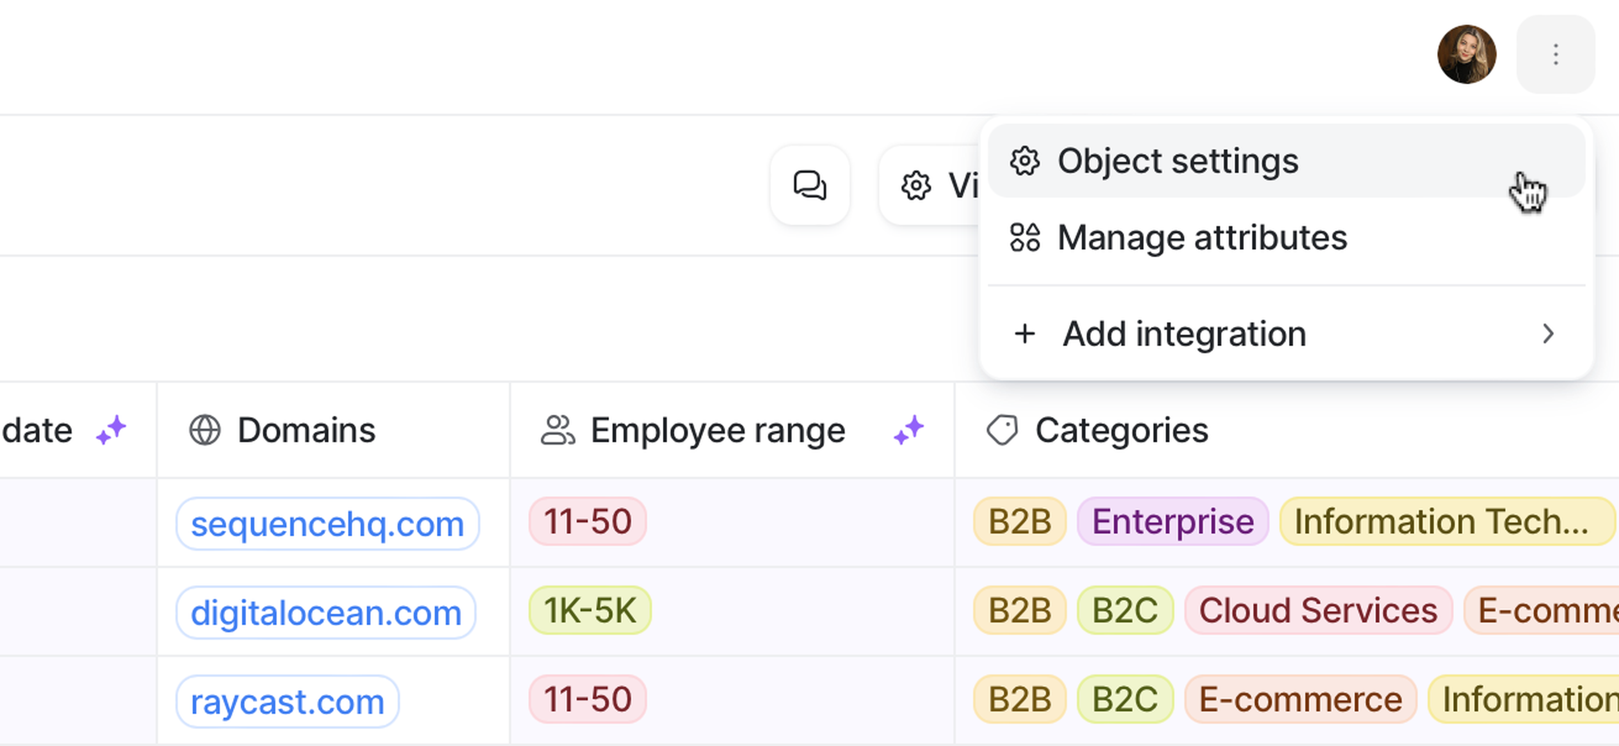
Task: Click the Employee range column header
Action: [717, 431]
